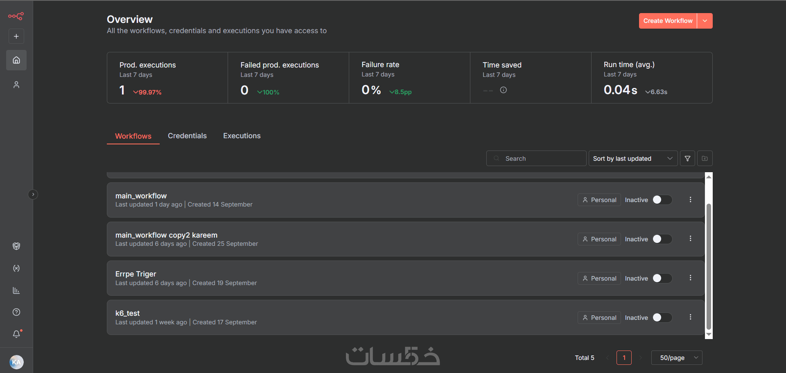Click the Personal badge on Errpe Triger
Screen dimensions: 786x373
(599, 278)
